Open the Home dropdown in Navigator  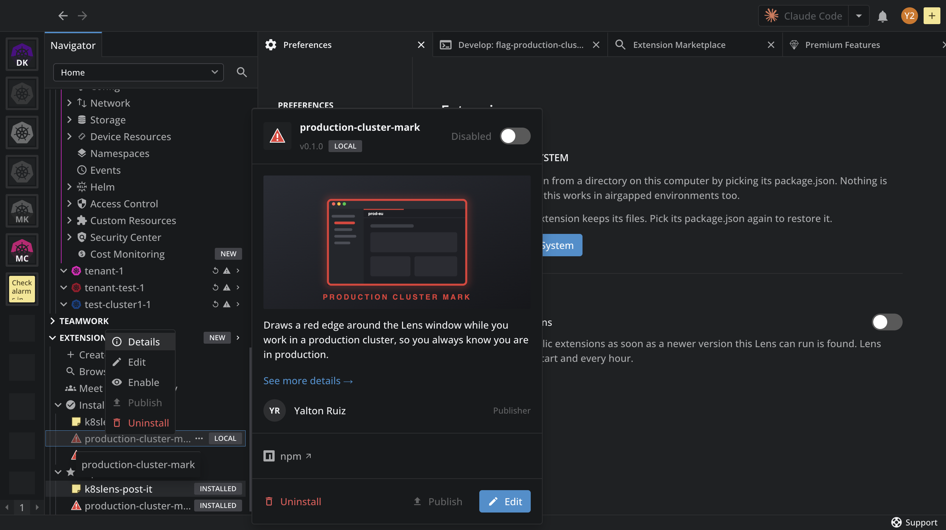[x=139, y=72]
